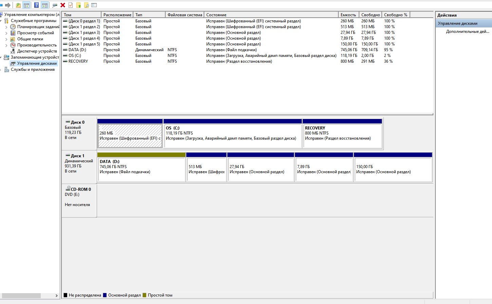Open Производительность in the tree
This screenshot has height=304, width=492.
(x=37, y=45)
